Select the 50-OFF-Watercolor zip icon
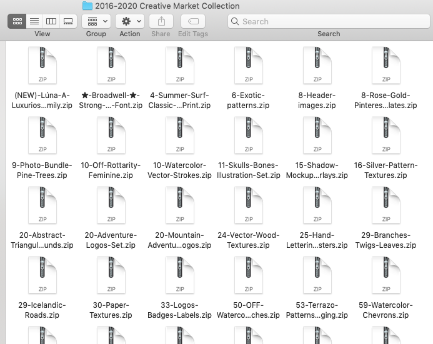The image size is (433, 344). coord(249,275)
